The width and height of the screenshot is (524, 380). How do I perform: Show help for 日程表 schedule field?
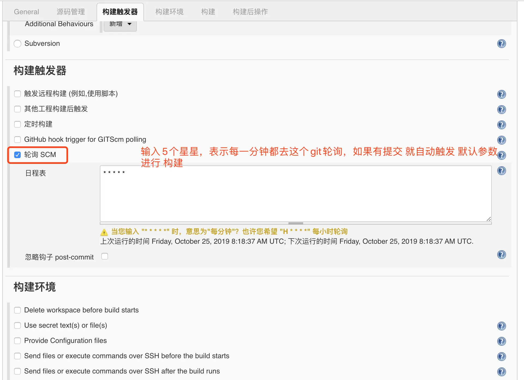501,171
